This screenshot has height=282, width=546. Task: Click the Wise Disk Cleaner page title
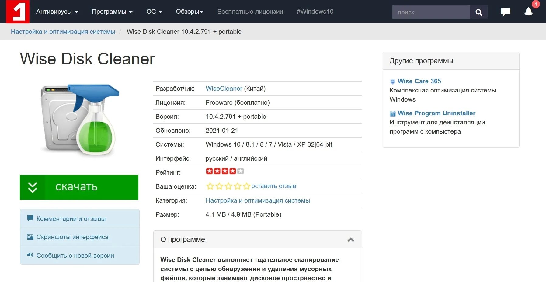pyautogui.click(x=87, y=59)
